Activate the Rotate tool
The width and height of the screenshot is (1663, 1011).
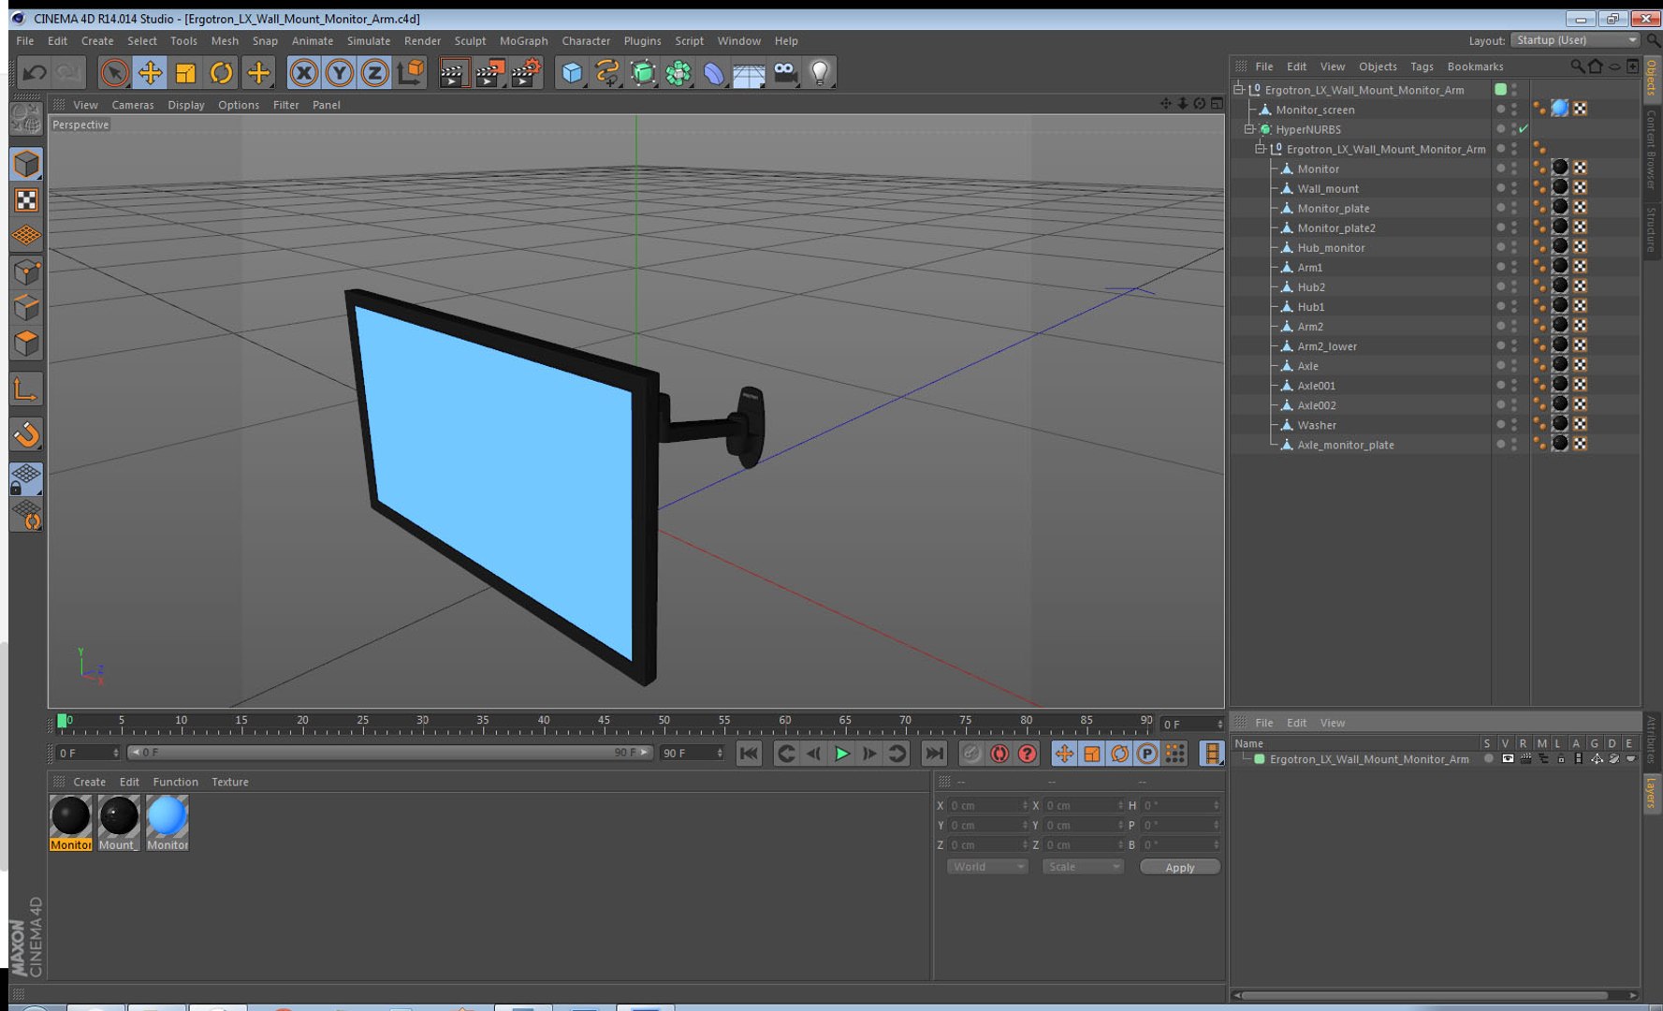(222, 72)
